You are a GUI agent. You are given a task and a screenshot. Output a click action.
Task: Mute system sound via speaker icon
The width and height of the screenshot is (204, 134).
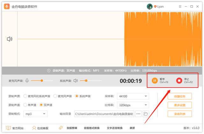click(76, 81)
